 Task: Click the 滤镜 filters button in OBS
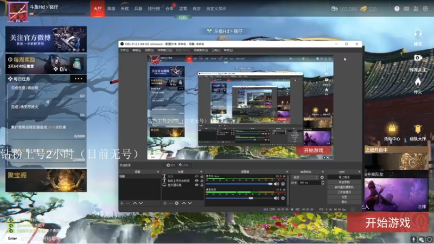[183, 165]
